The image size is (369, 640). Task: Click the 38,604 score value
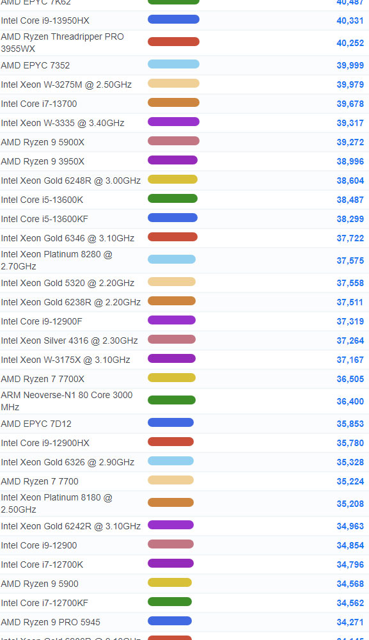coord(350,180)
